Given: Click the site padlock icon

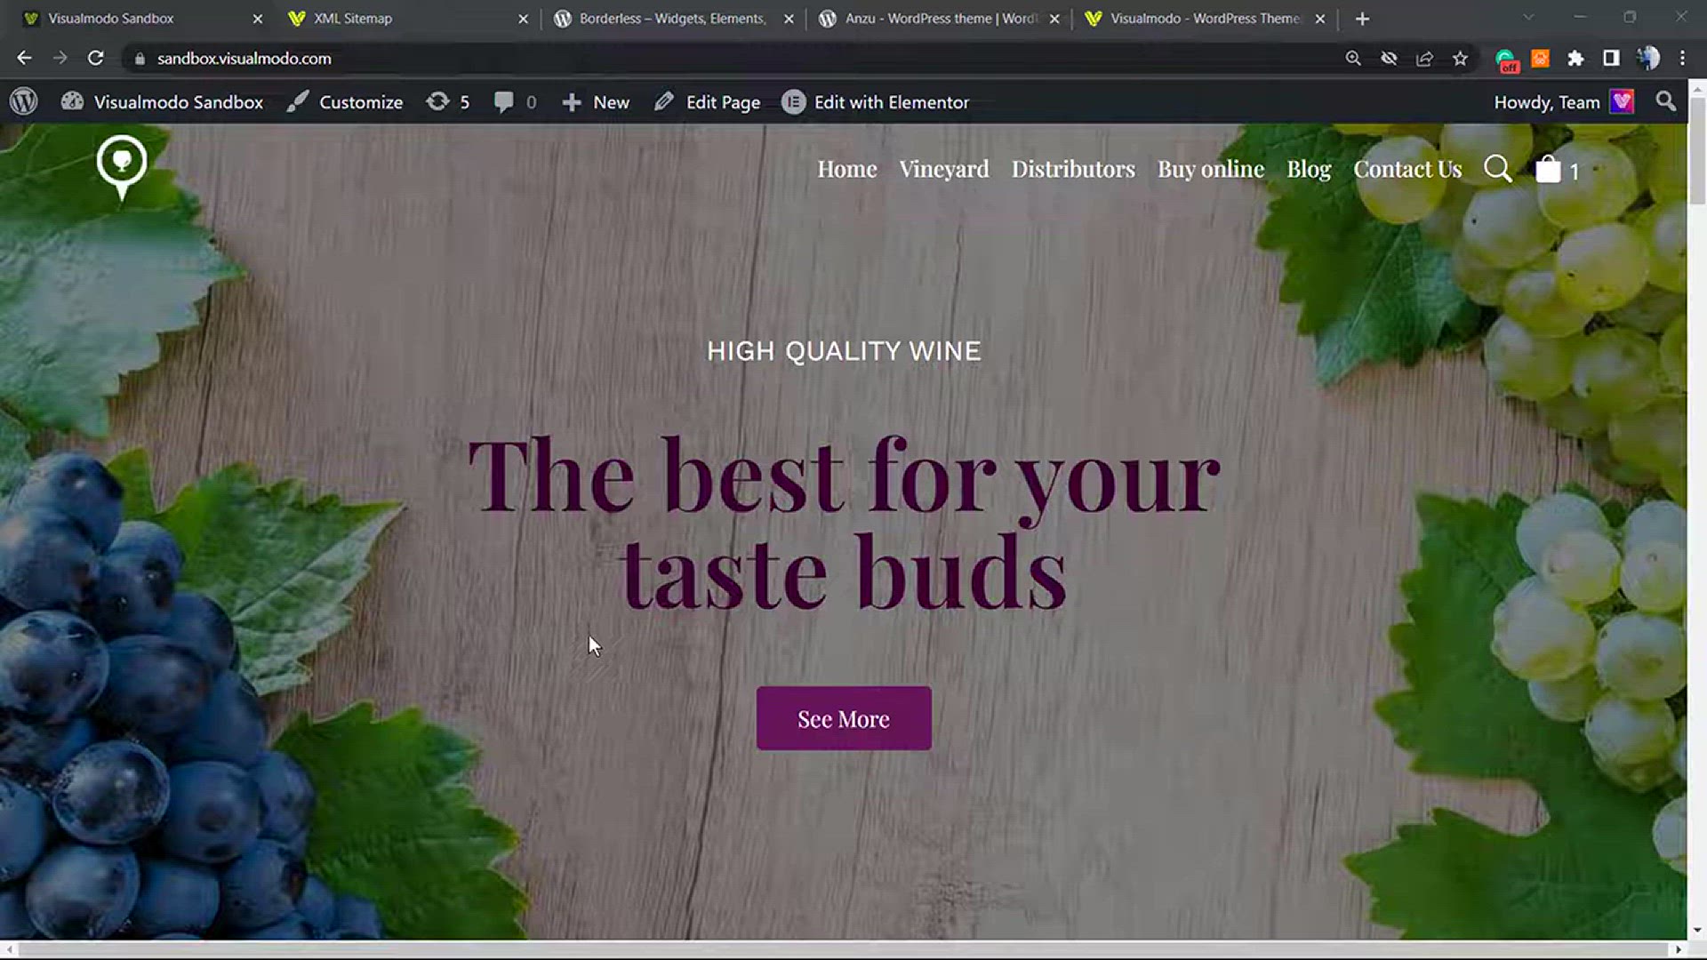Looking at the screenshot, I should 140,59.
